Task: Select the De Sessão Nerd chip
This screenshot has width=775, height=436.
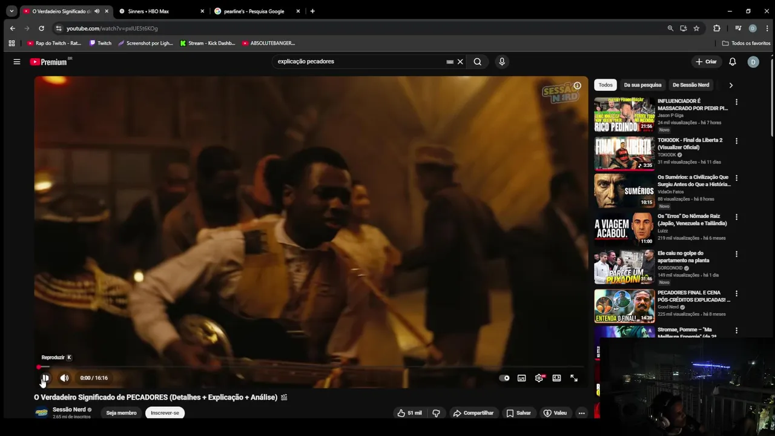Action: click(x=691, y=85)
